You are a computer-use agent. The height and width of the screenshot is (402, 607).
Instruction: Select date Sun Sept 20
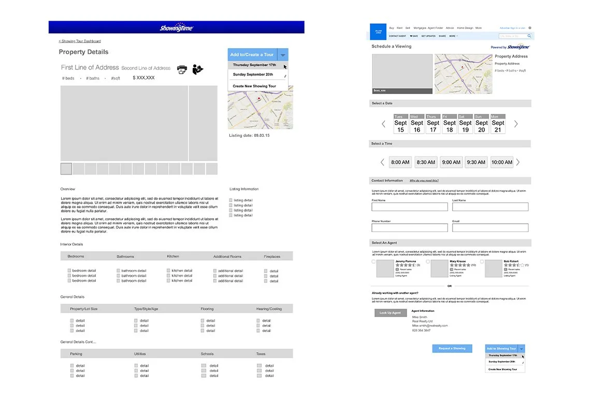click(x=482, y=124)
